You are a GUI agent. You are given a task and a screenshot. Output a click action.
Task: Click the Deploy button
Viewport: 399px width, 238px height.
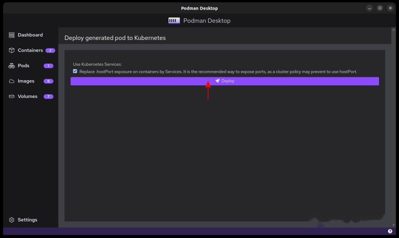(x=225, y=81)
